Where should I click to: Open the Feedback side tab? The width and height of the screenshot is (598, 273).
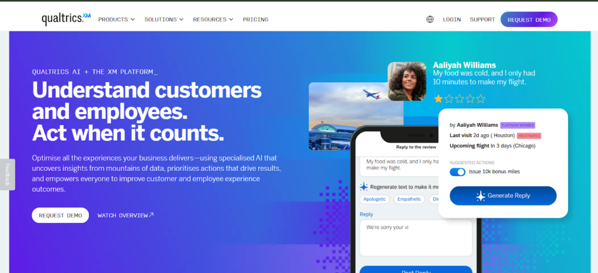(8, 174)
